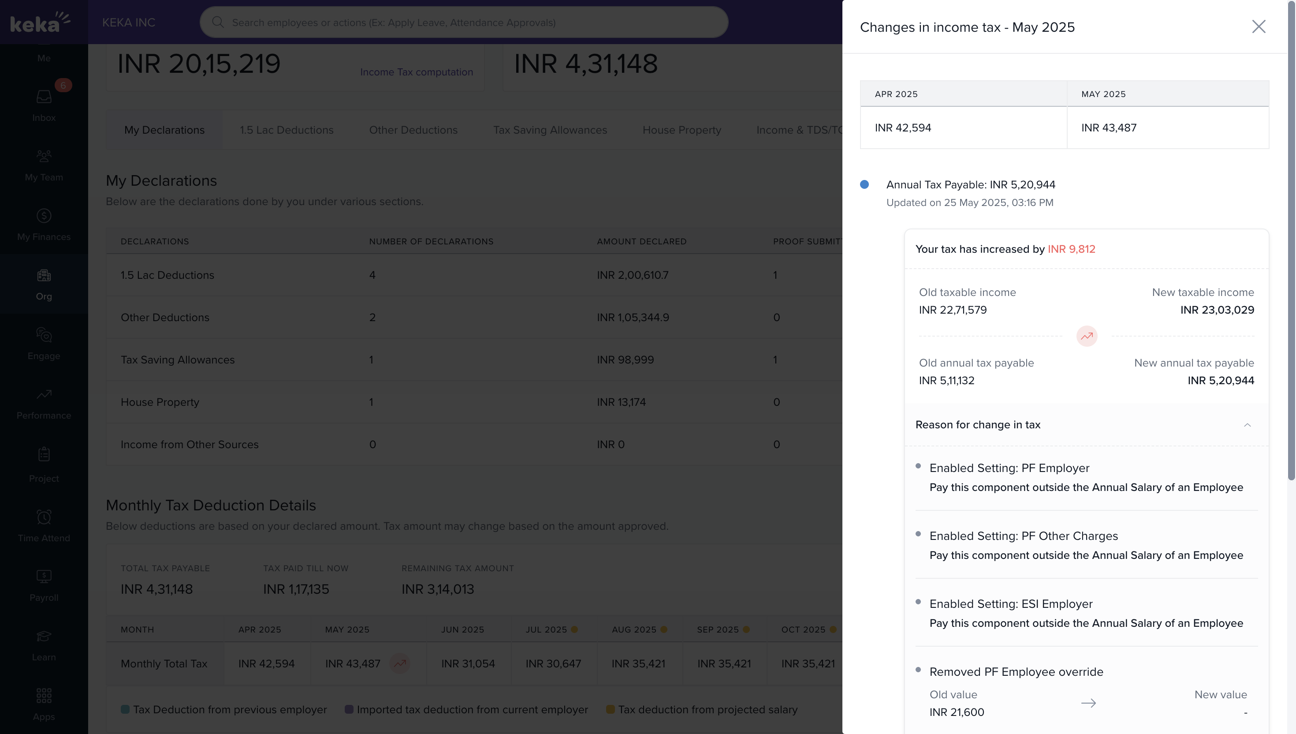Open the Inbox sidebar icon
Image resolution: width=1296 pixels, height=734 pixels.
[44, 97]
